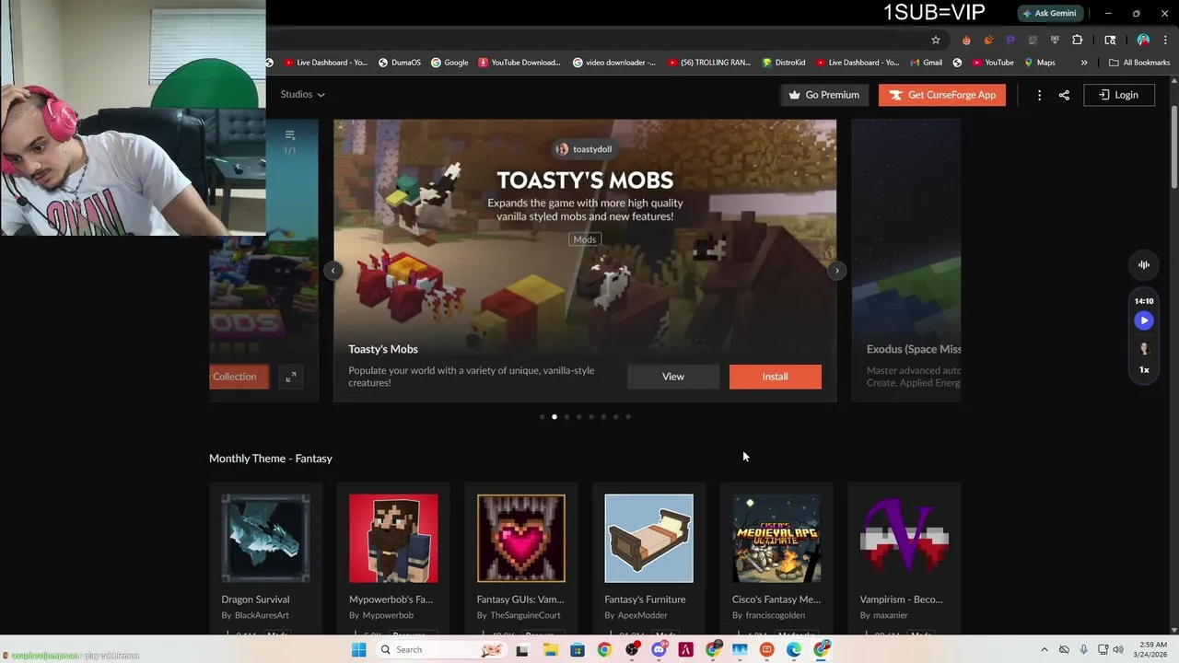Click the blue play button on side widget
The image size is (1179, 663).
point(1143,320)
